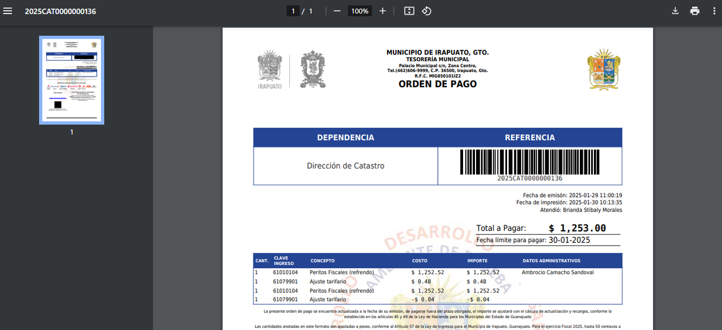Click the REFERENCIA column header
This screenshot has height=330, width=722.
(x=530, y=137)
